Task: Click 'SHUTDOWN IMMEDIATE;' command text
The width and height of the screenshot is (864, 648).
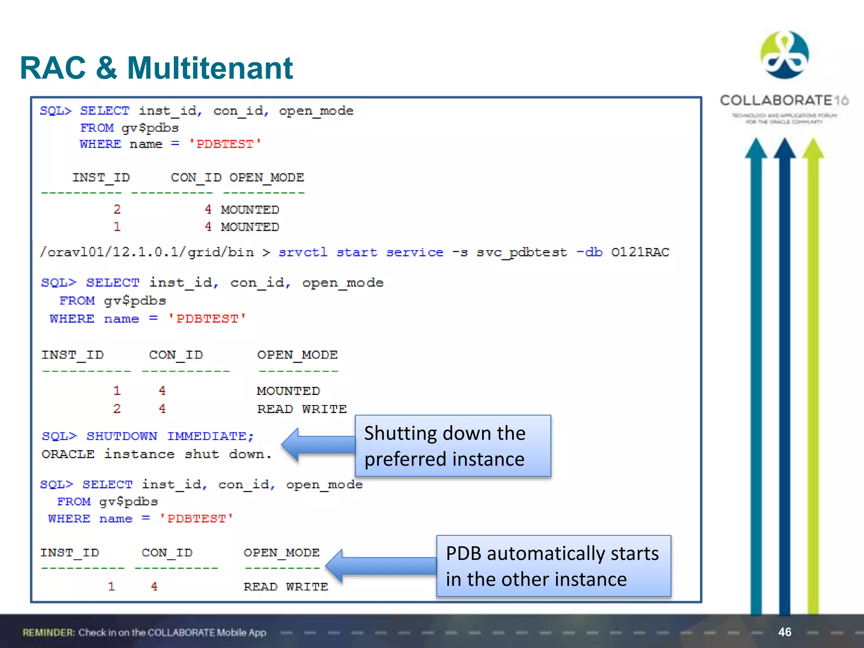Action: [x=170, y=436]
